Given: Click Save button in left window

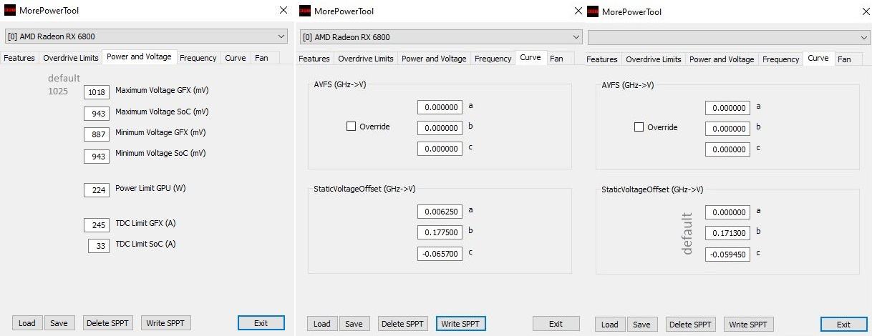Looking at the screenshot, I should [59, 323].
